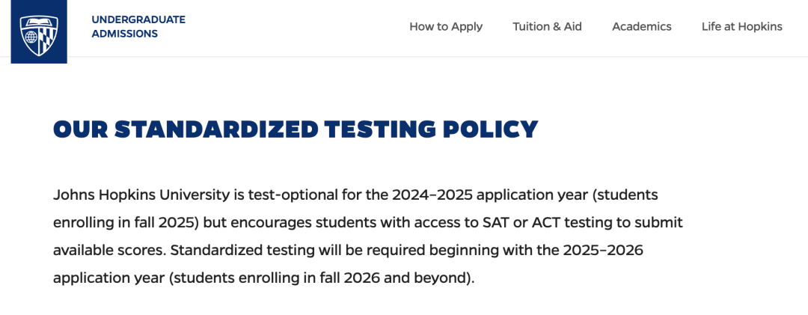
Task: Click the word 'beyond' ending the paragraph
Action: pos(441,278)
